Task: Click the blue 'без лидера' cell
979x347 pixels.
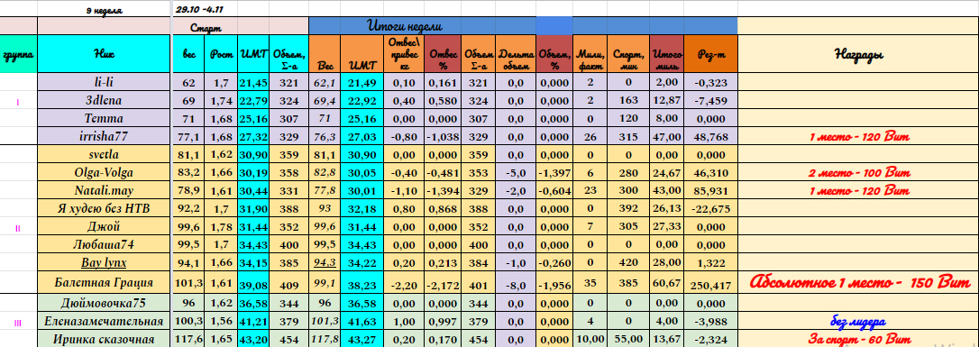Action: tap(859, 322)
